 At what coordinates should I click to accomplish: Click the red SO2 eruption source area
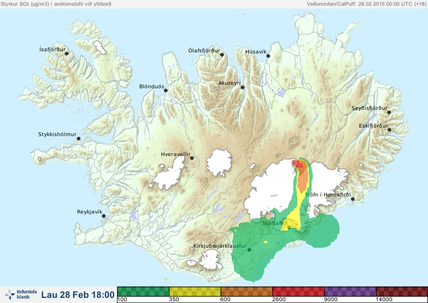(x=297, y=164)
